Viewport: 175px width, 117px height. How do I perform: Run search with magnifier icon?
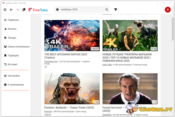(x=107, y=9)
